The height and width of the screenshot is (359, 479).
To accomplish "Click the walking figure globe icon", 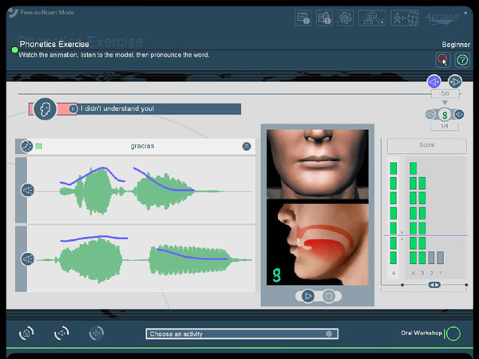I will coord(405,18).
